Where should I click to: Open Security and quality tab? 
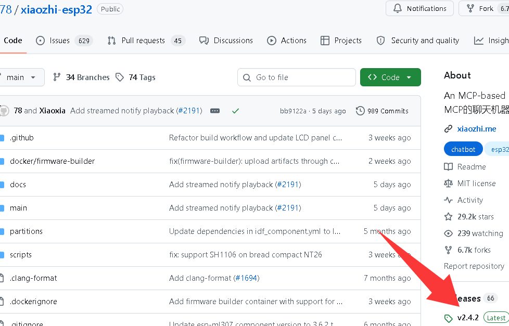(x=417, y=41)
